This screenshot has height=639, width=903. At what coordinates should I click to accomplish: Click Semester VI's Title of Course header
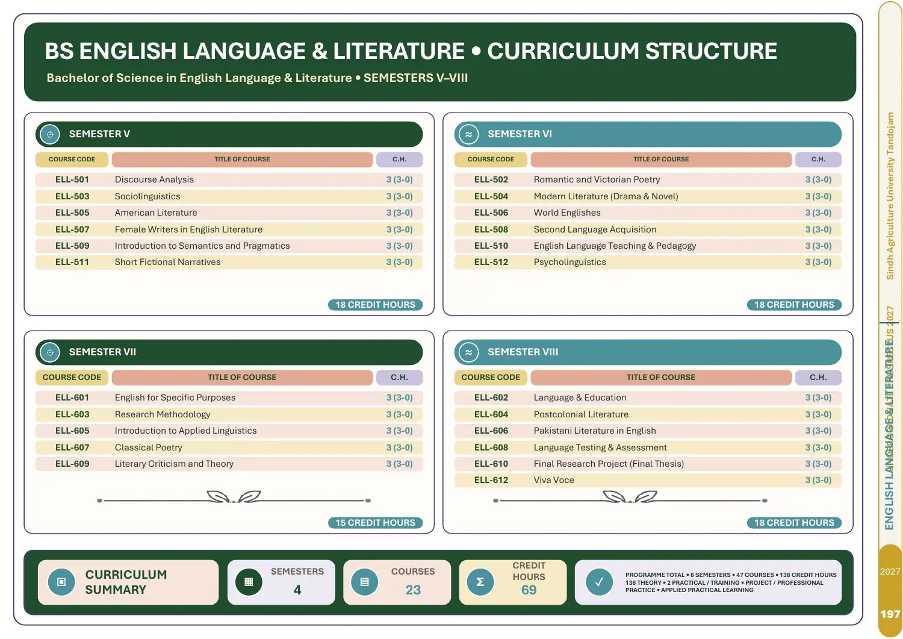[x=661, y=160]
